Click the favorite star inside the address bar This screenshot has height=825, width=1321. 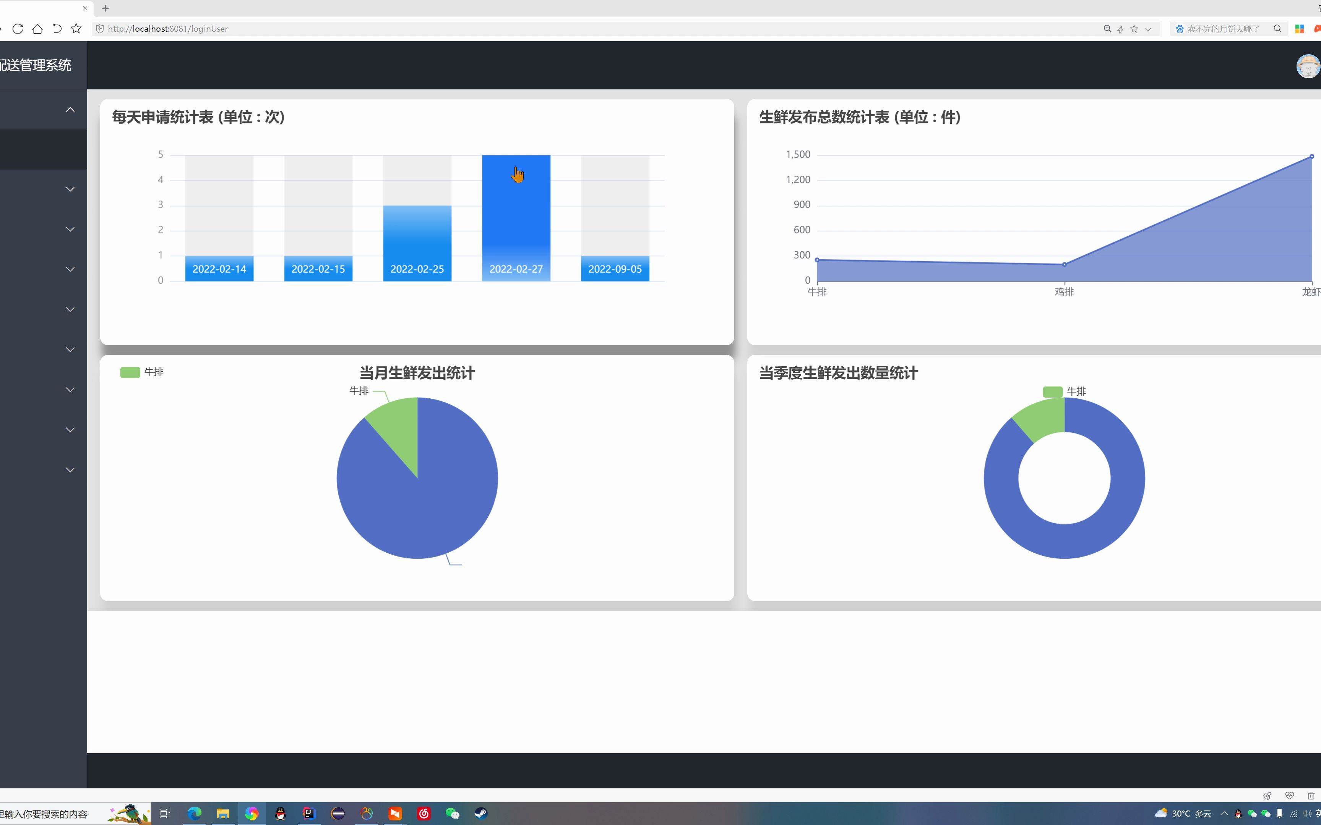point(1134,29)
